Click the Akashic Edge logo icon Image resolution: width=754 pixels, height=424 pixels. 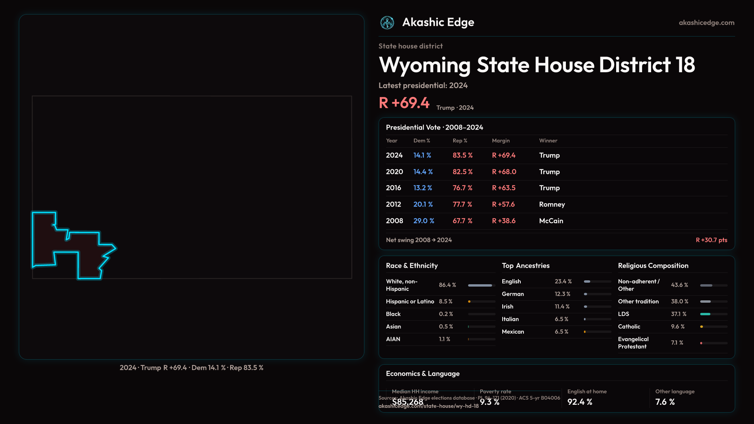tap(387, 23)
